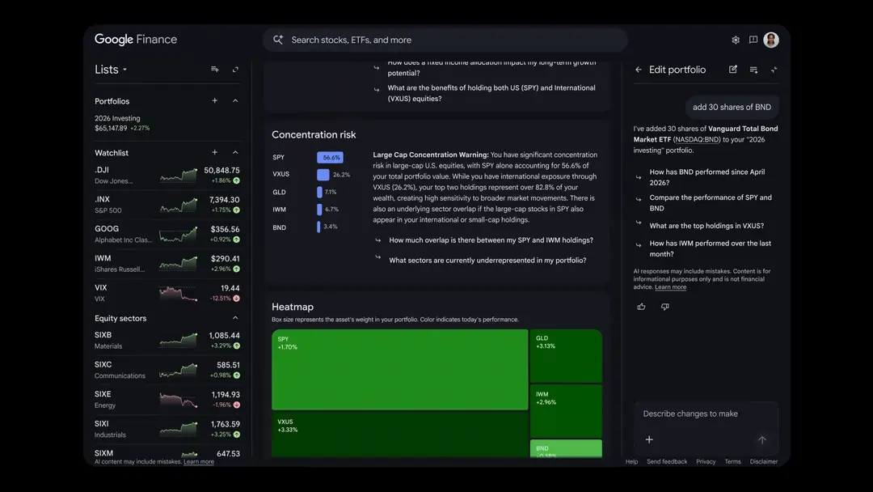The height and width of the screenshot is (492, 873).
Task: Ask which sectors are underrepresented in portfolio
Action: [487, 261]
